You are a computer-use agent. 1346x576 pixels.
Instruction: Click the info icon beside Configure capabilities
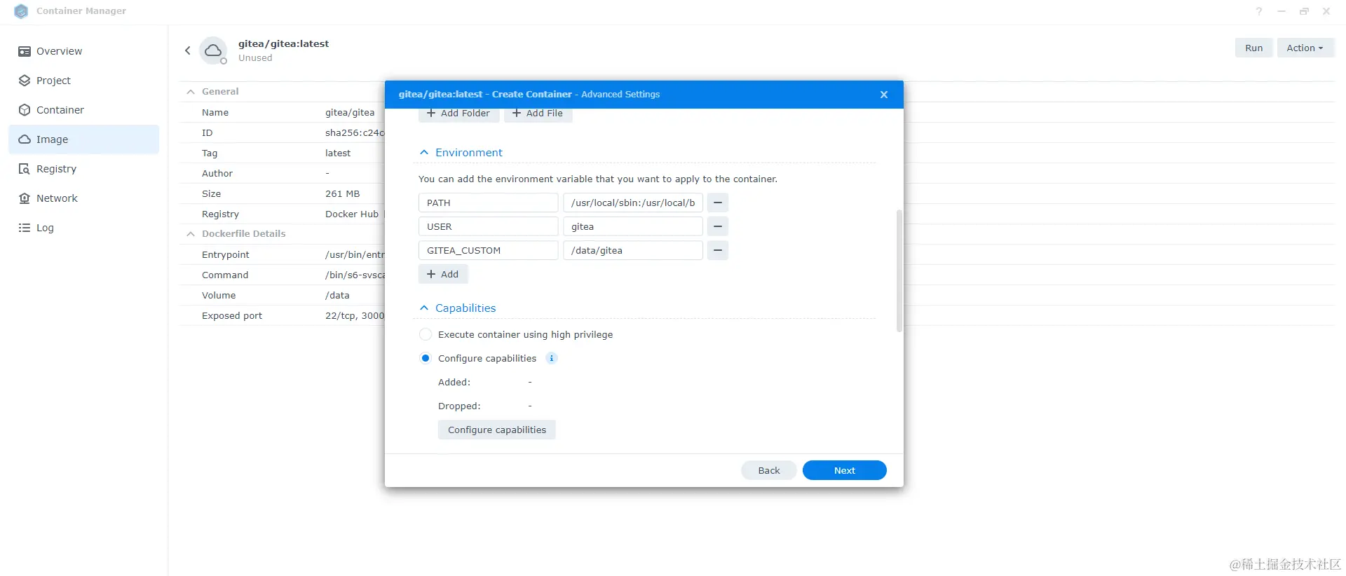point(552,358)
